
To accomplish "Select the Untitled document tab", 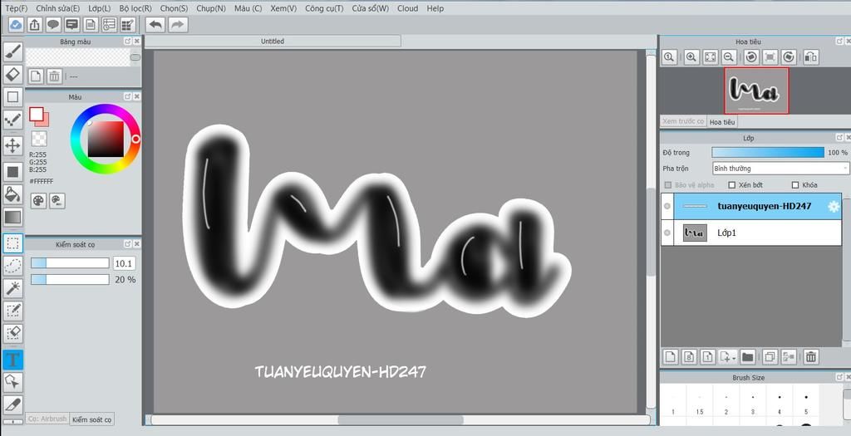I will [x=273, y=42].
